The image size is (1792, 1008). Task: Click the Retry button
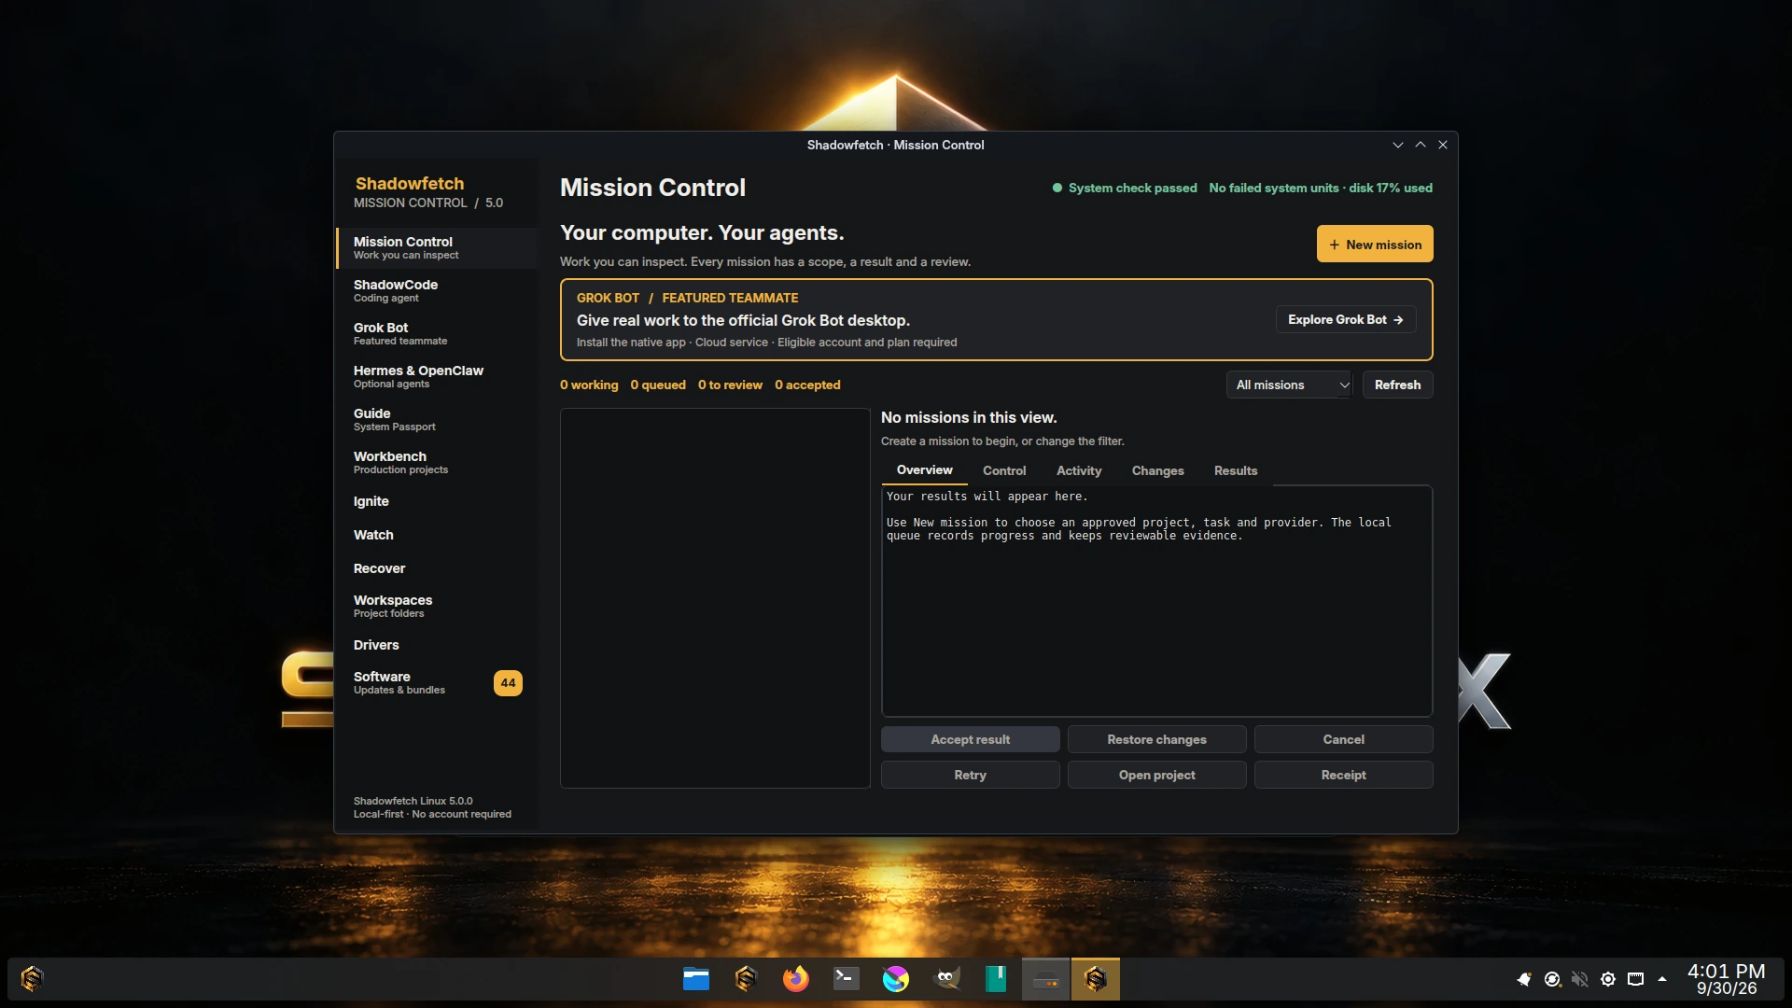970,775
